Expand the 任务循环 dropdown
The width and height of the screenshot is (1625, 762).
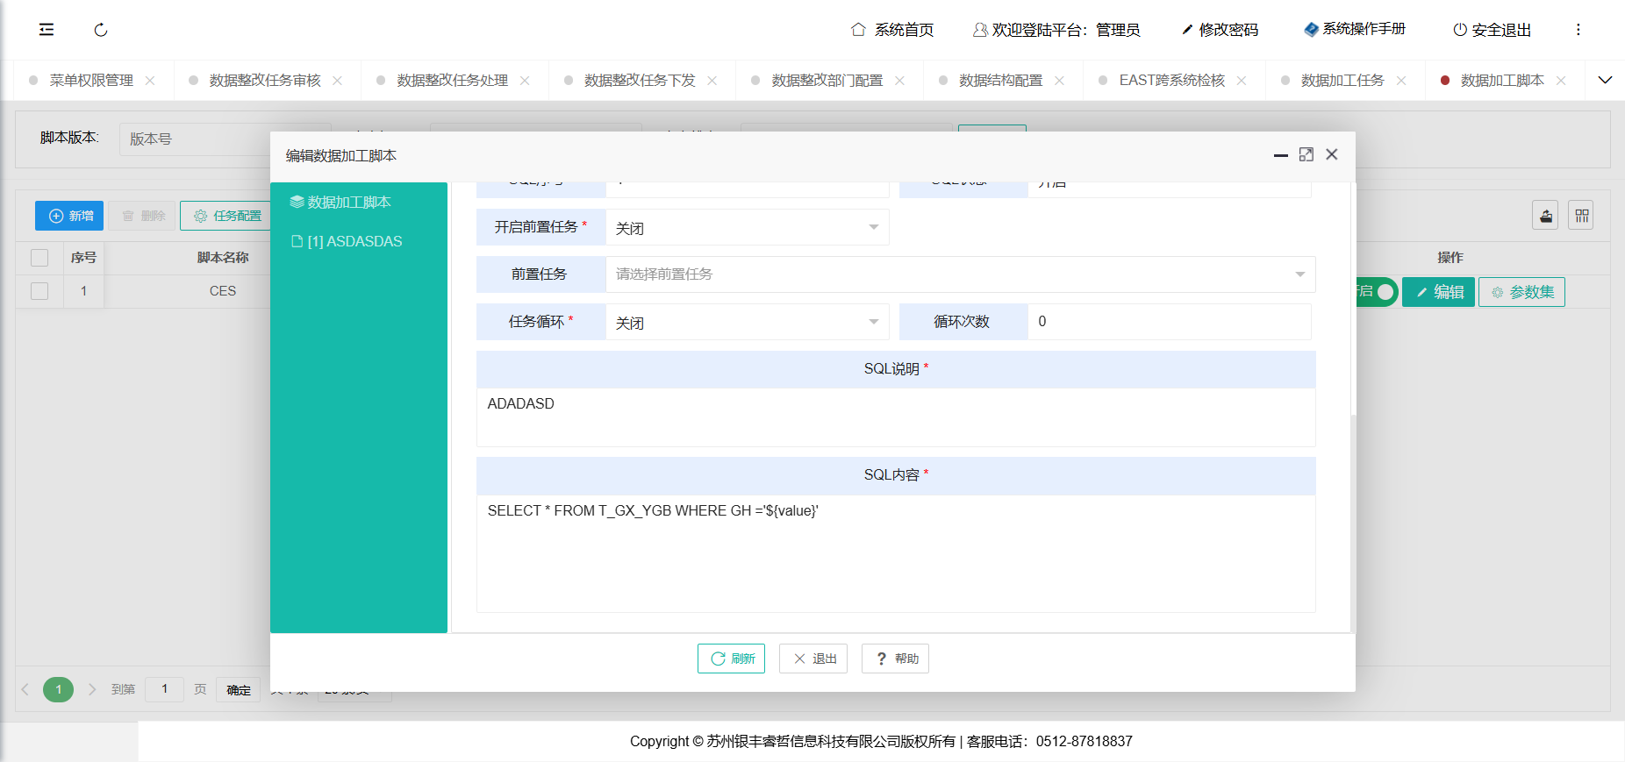pos(747,323)
